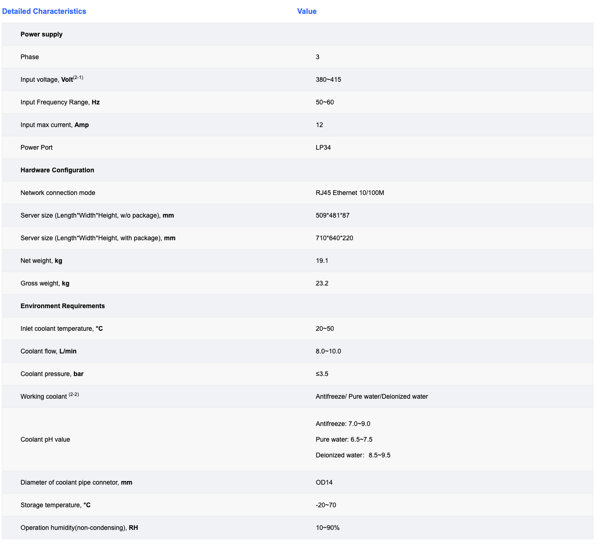This screenshot has width=597, height=547.
Task: Click the Operation humidity 10~90% value
Action: coord(328,528)
